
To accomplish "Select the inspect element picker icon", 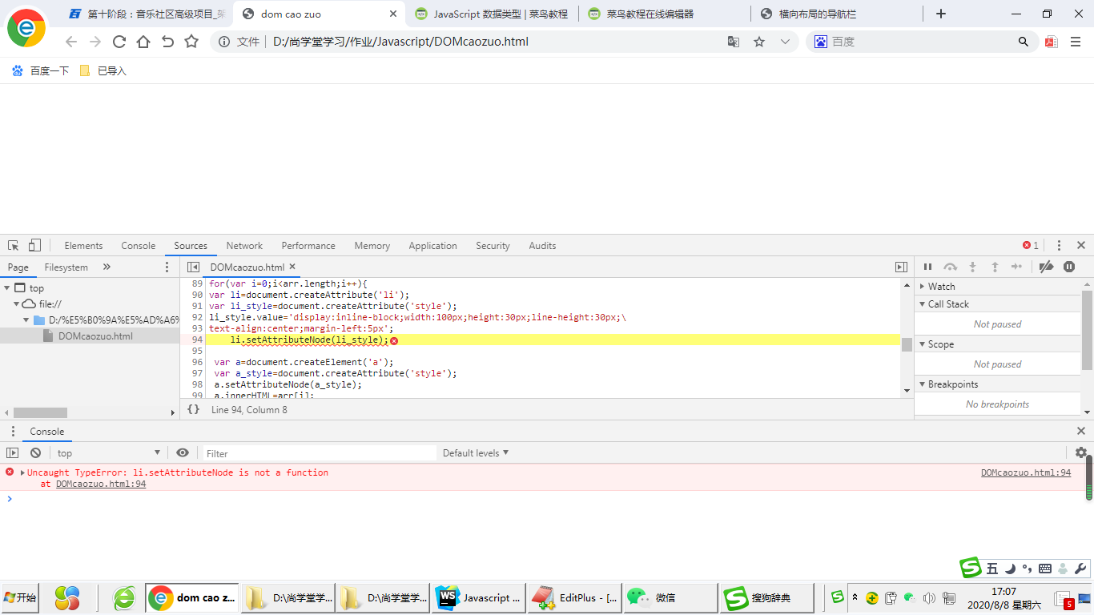I will coord(14,246).
